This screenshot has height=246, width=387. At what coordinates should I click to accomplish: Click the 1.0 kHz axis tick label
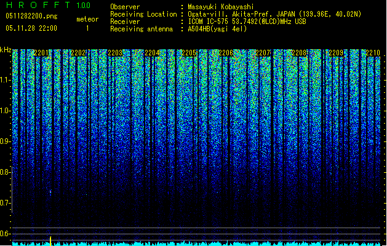click(6, 111)
